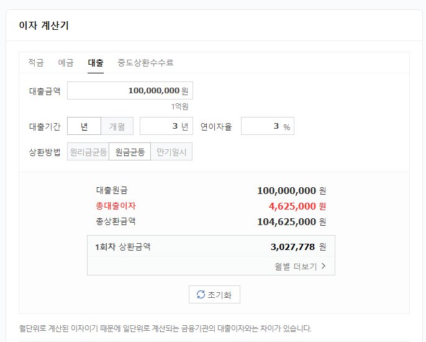Click the 이자 계산기 title heading

[x=43, y=25]
